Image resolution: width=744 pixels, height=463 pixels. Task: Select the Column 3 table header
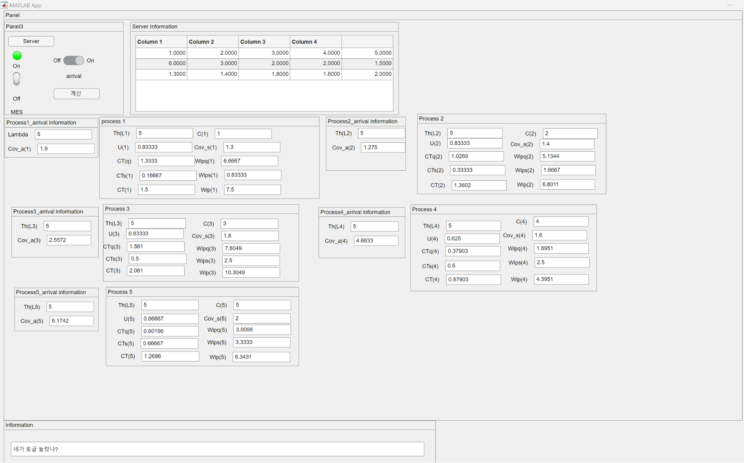click(x=264, y=42)
